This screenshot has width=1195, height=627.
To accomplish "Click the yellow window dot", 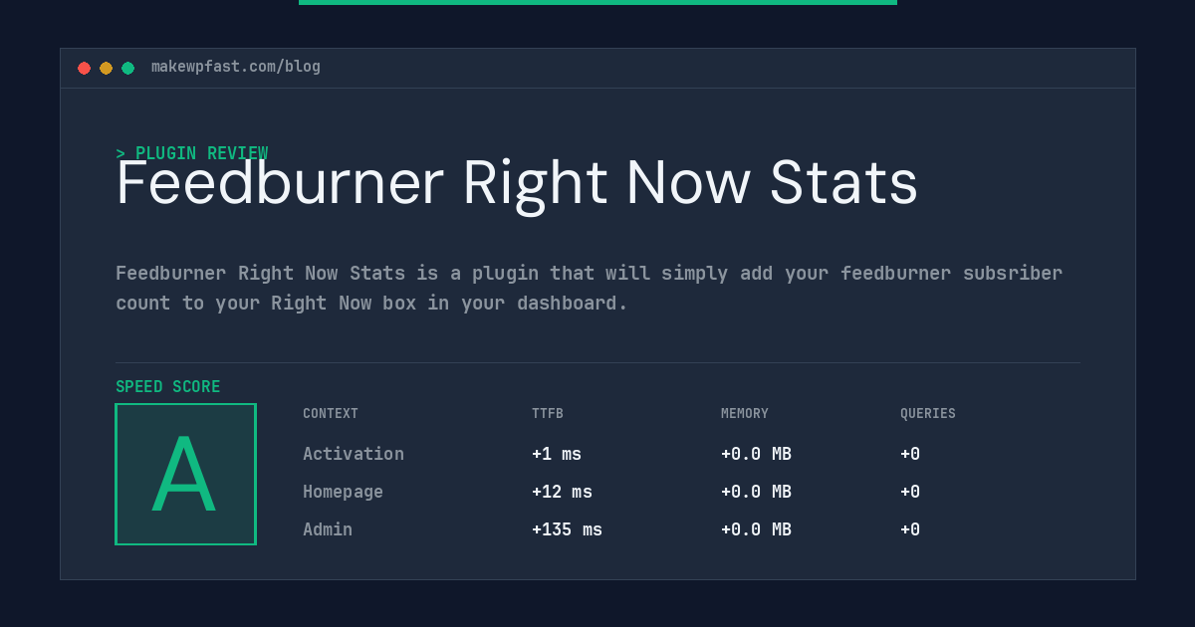I will coord(106,68).
